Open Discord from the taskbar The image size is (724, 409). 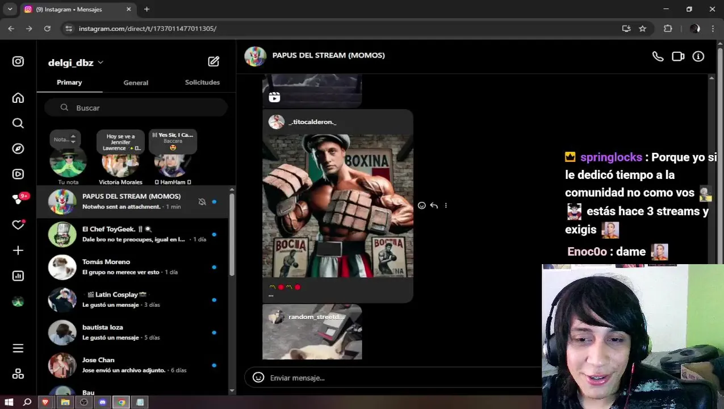(102, 402)
